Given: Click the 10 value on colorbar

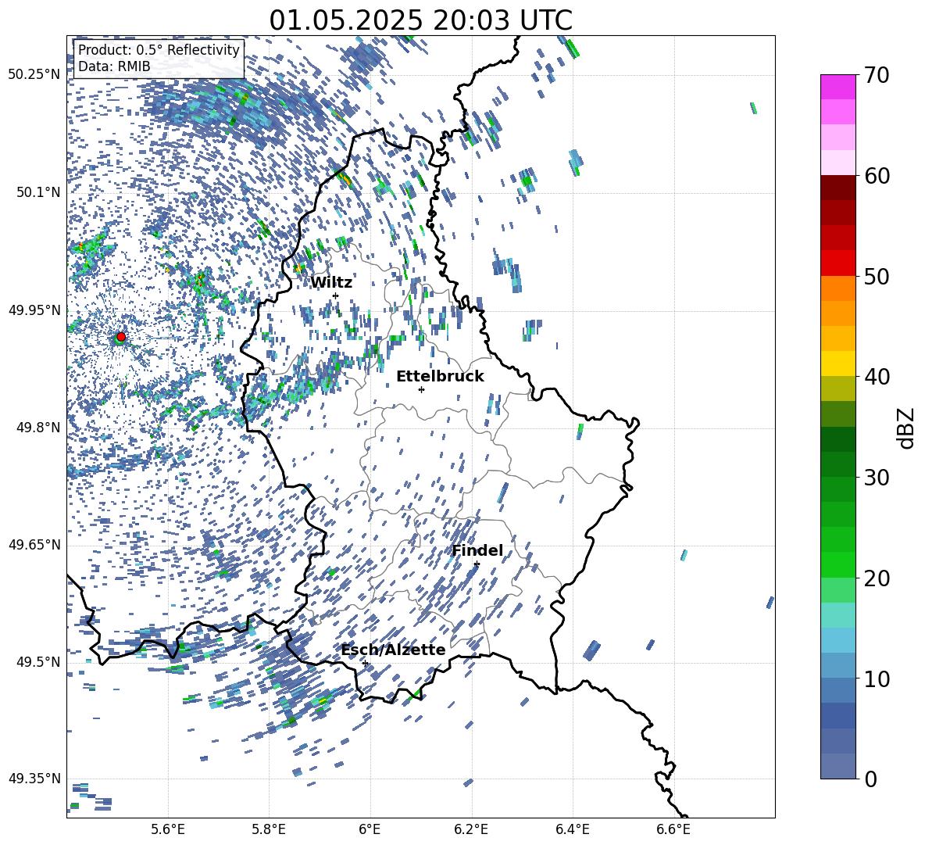Looking at the screenshot, I should tap(877, 679).
